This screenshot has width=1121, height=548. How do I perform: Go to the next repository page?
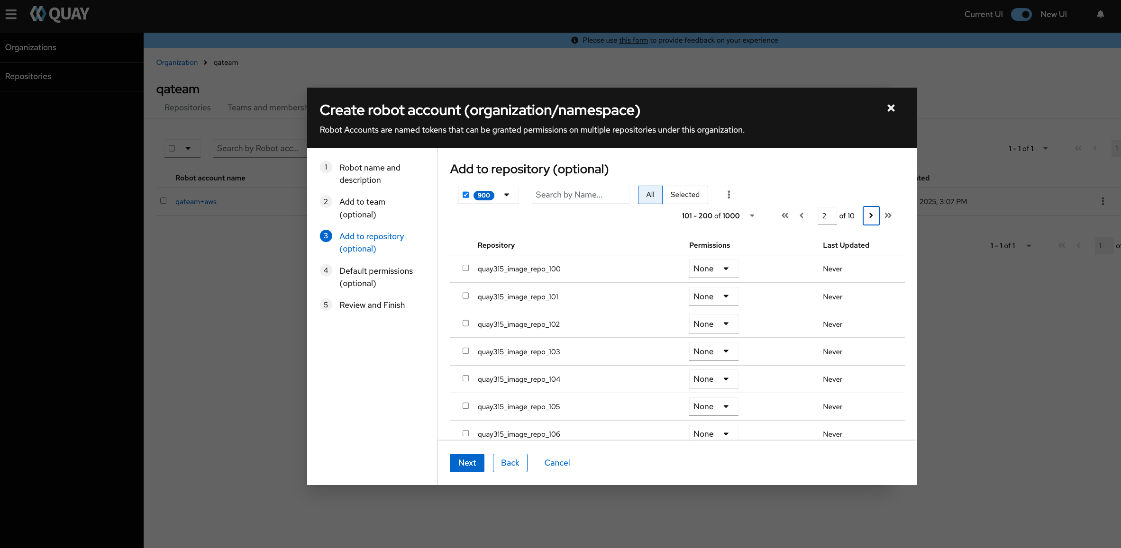pyautogui.click(x=871, y=216)
